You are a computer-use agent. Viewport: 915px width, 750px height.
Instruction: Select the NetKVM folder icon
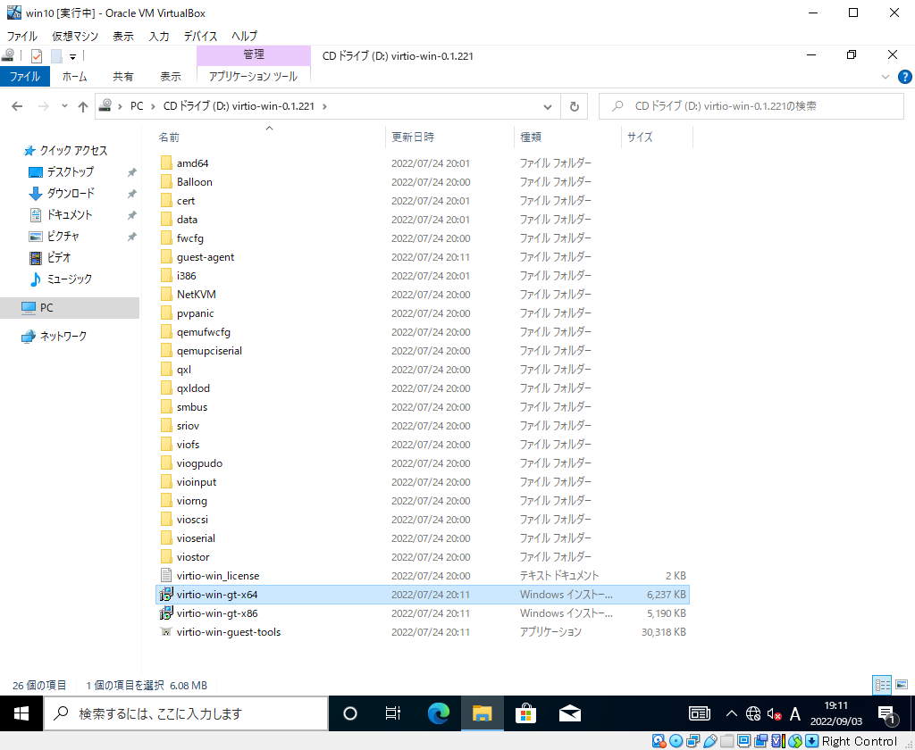coord(166,295)
